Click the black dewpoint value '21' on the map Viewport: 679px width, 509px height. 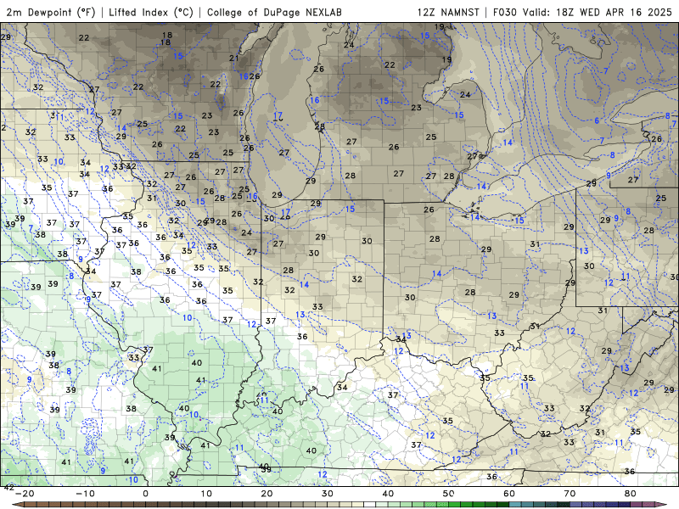click(x=234, y=58)
